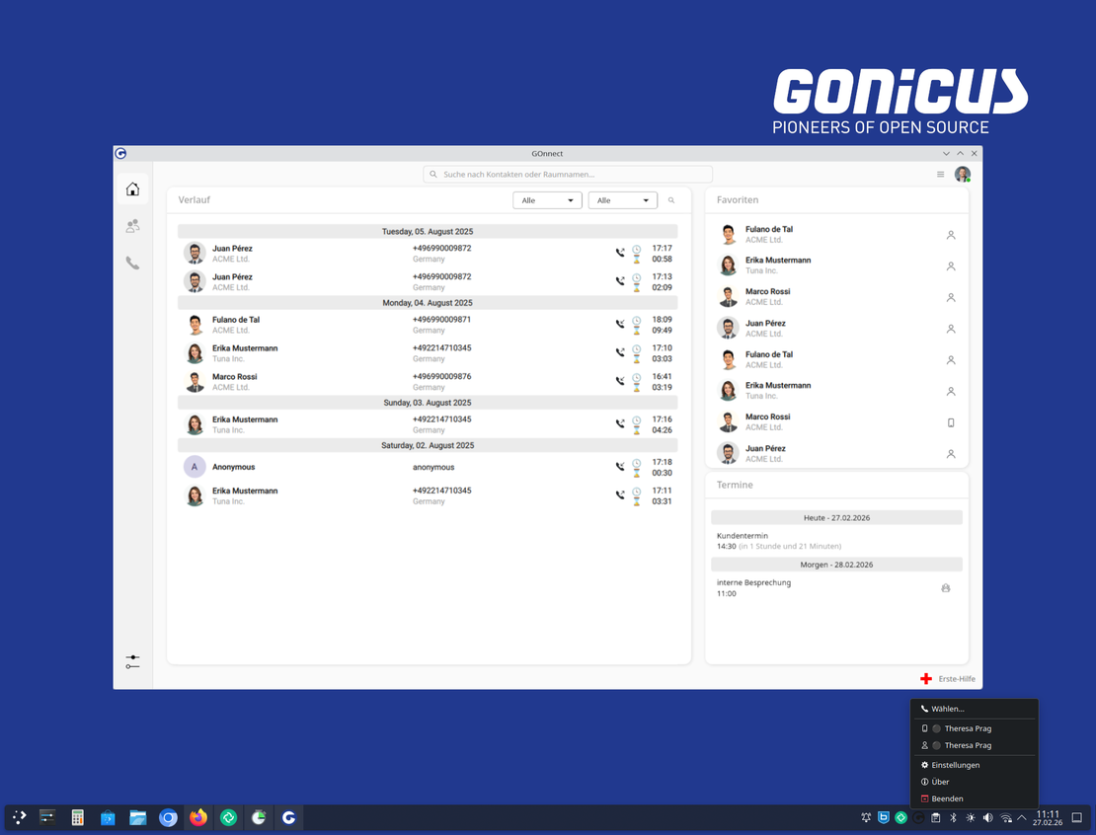Click the Bluetooth icon in the system tray
This screenshot has width=1096, height=835.
pyautogui.click(x=953, y=817)
